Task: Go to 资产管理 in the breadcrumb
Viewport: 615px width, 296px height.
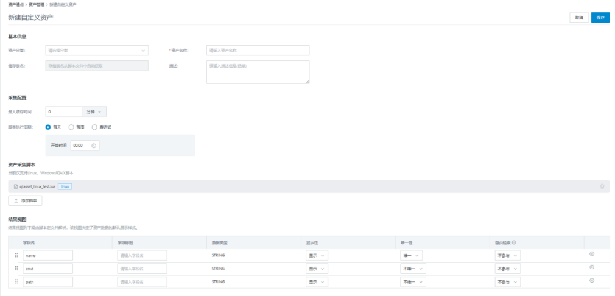Action: coord(36,4)
